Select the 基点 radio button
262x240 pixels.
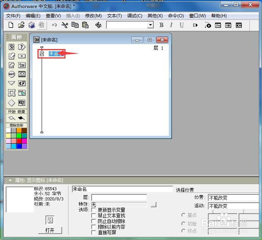point(183,215)
